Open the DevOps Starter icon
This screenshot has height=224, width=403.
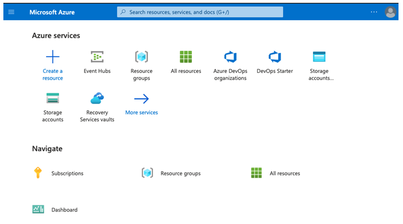point(275,57)
